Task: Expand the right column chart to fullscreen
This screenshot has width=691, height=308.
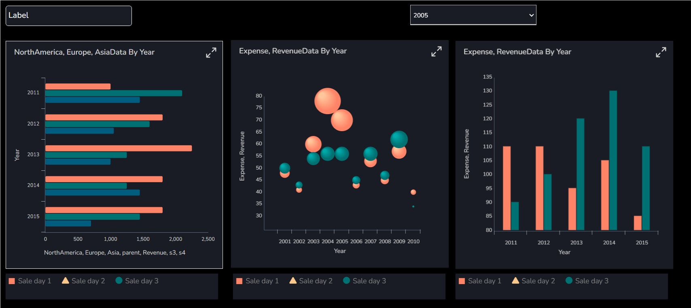Action: [661, 52]
